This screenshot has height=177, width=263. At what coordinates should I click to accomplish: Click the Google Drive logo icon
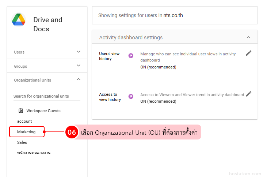pos(19,20)
